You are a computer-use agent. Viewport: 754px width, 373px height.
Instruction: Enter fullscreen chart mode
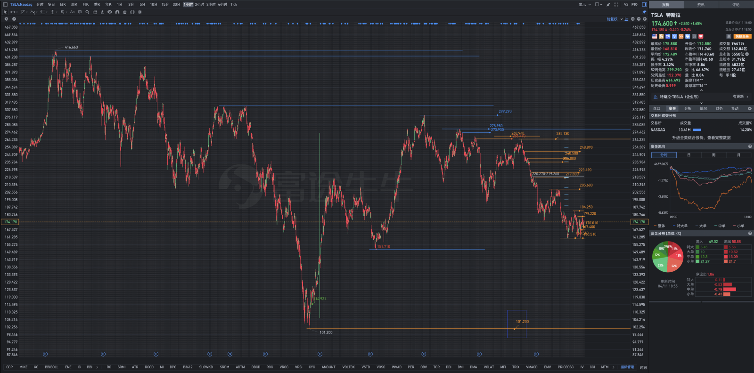[x=616, y=4]
